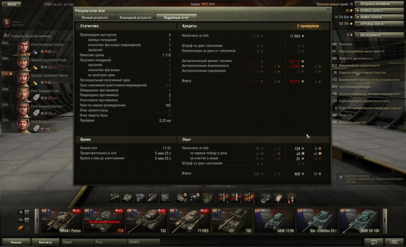This screenshot has width=406, height=247.
Task: Click the Нанесено урона statistics row
Action: [126, 55]
